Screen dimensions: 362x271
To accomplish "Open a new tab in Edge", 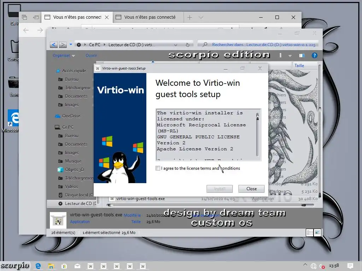I will coord(189,17).
